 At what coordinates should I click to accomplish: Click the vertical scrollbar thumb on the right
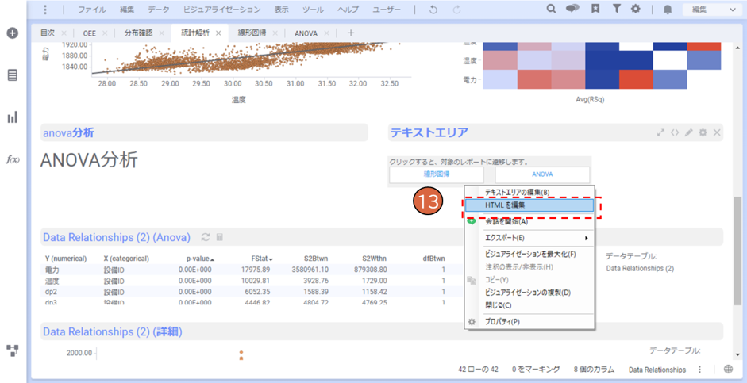click(x=737, y=251)
